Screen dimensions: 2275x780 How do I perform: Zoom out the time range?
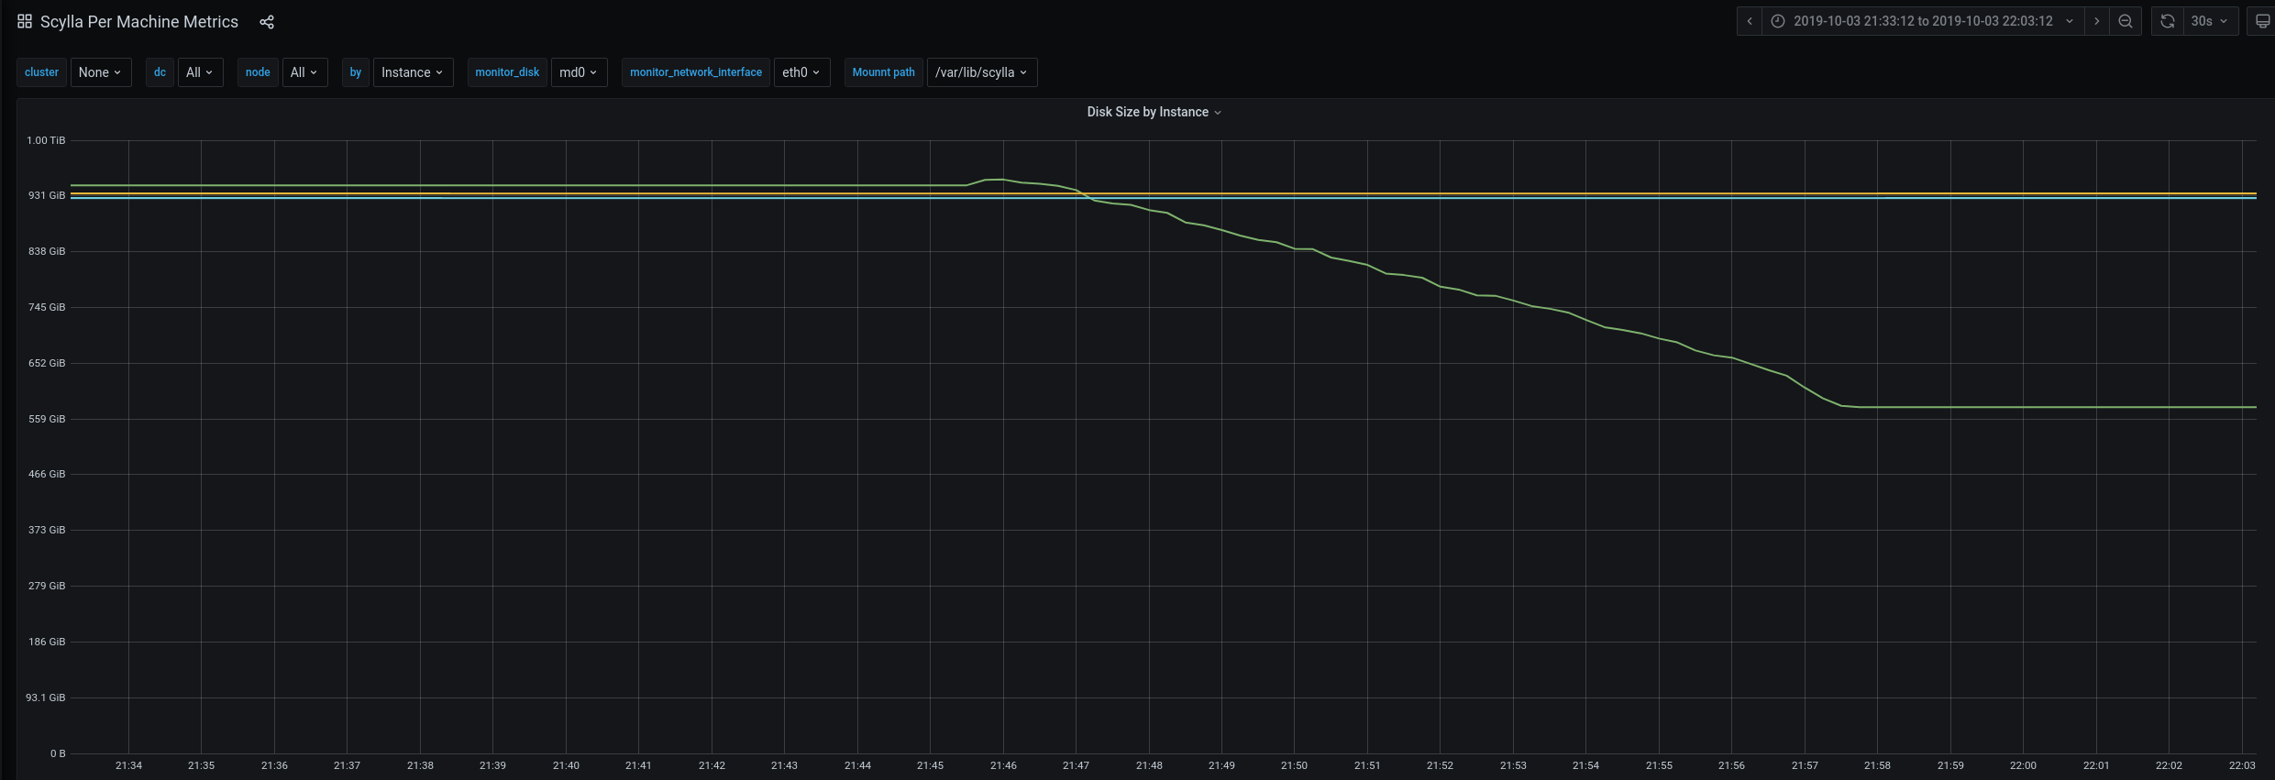pyautogui.click(x=2126, y=21)
